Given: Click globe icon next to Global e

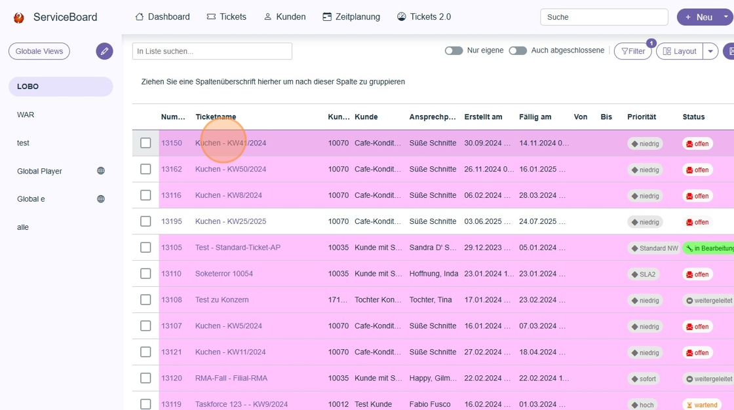Looking at the screenshot, I should point(101,199).
